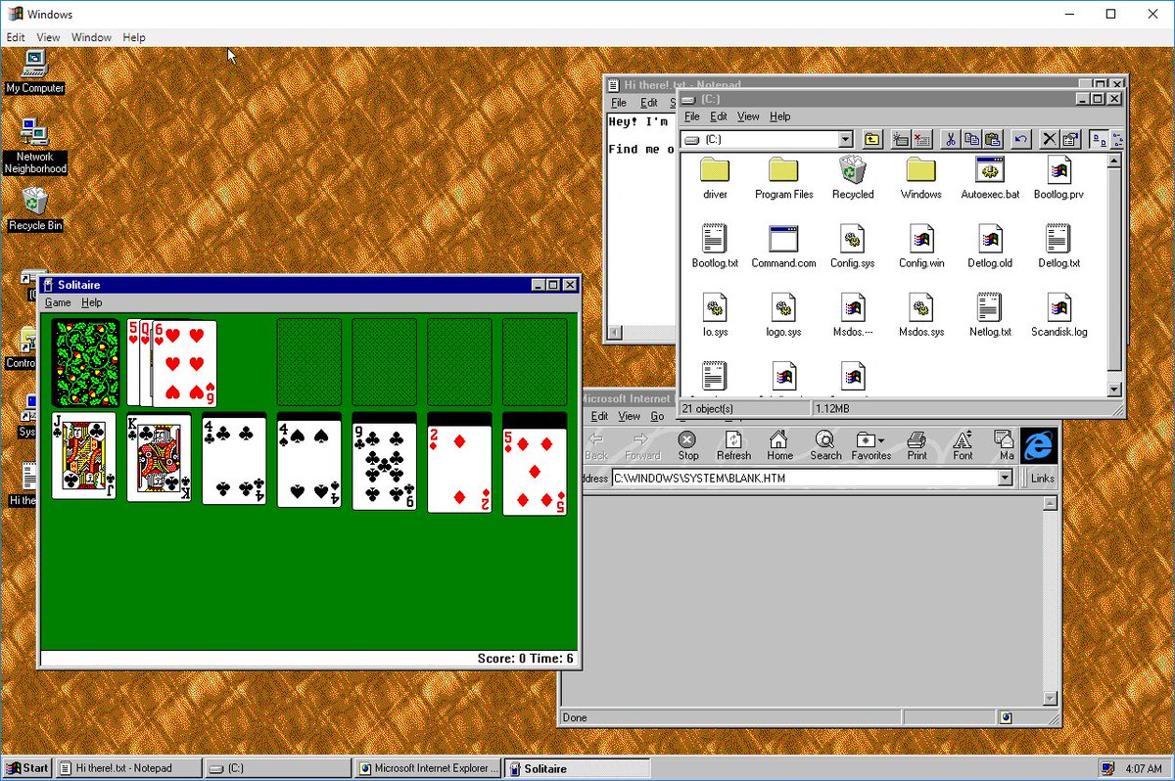Draw from the Solitaire face-down deck

pyautogui.click(x=85, y=362)
